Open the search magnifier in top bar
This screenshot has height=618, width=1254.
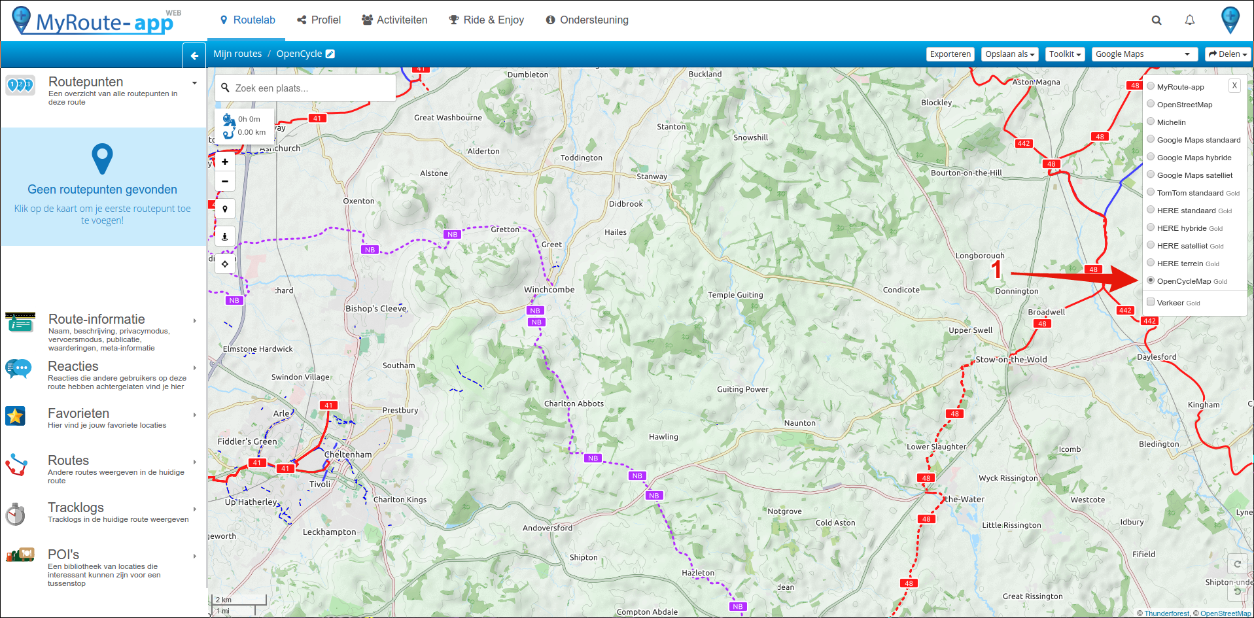pos(1157,20)
